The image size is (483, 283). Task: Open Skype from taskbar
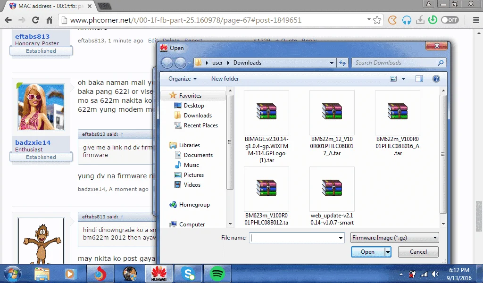pyautogui.click(x=188, y=274)
